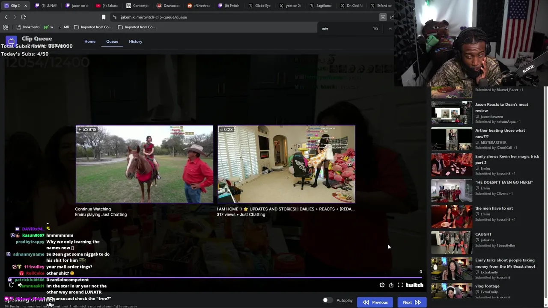
Task: Reload the page in the browser
Action: point(23,17)
